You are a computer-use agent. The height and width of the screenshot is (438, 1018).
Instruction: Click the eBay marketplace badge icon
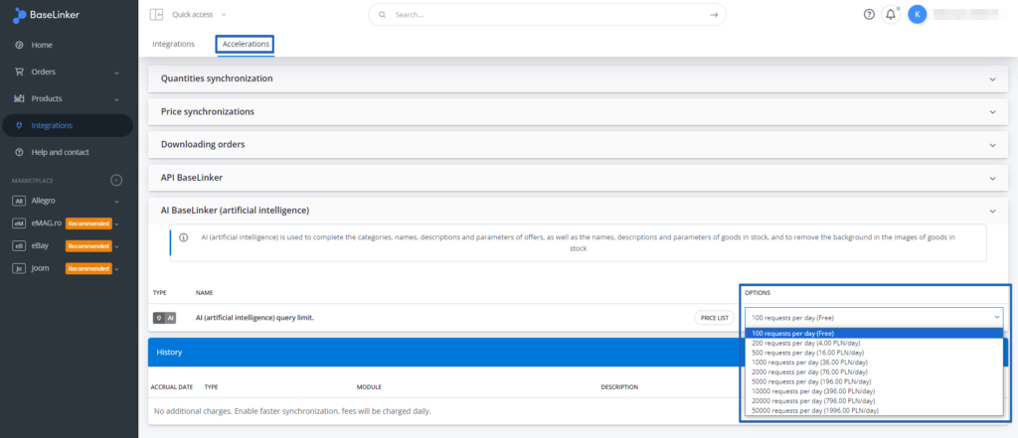pyautogui.click(x=19, y=246)
